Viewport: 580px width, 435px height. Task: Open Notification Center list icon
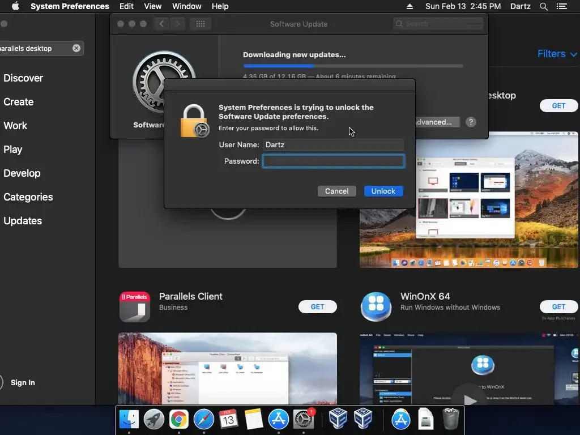tap(562, 6)
